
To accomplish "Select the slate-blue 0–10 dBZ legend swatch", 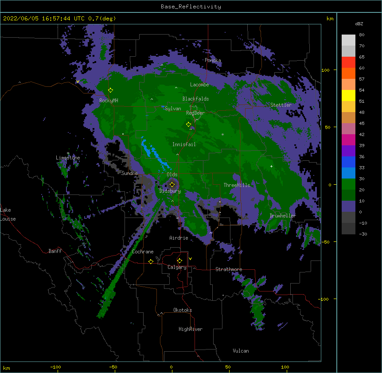I will [x=348, y=206].
